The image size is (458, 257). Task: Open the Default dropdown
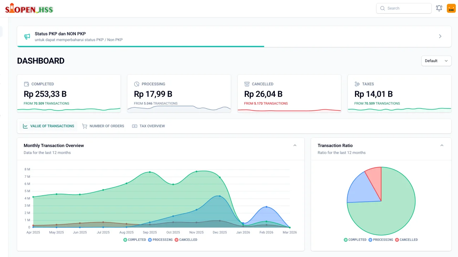[x=436, y=61]
